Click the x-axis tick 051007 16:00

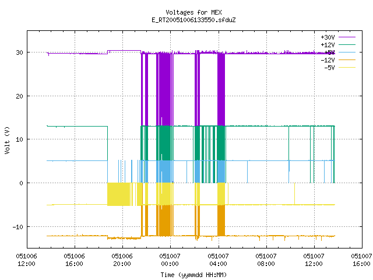tap(361, 260)
